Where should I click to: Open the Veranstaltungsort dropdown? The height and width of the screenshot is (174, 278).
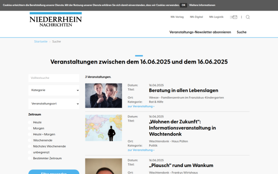[54, 103]
